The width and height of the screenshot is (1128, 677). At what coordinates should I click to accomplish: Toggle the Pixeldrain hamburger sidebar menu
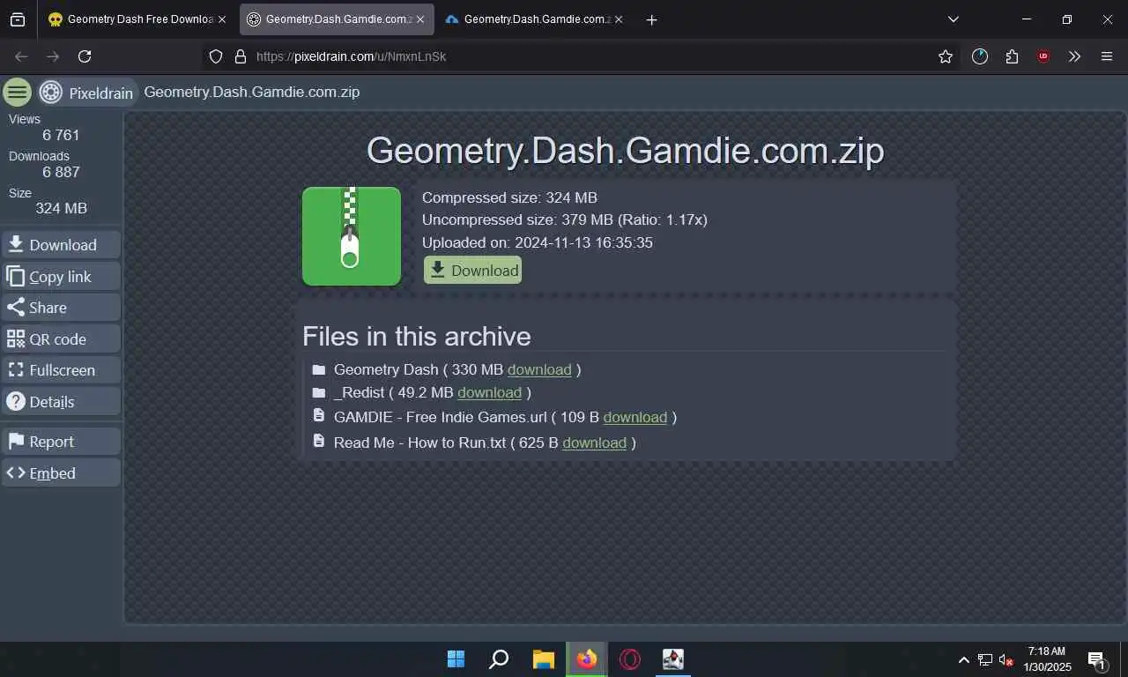pyautogui.click(x=18, y=92)
